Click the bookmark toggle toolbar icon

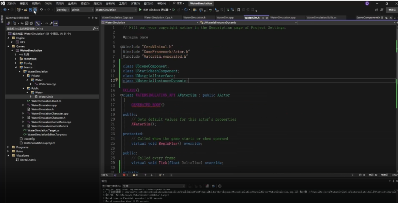point(239,10)
